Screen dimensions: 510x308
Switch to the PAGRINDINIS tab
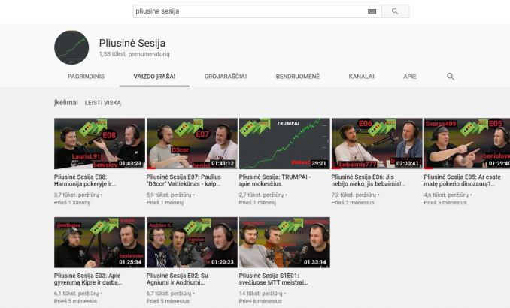[x=87, y=77]
